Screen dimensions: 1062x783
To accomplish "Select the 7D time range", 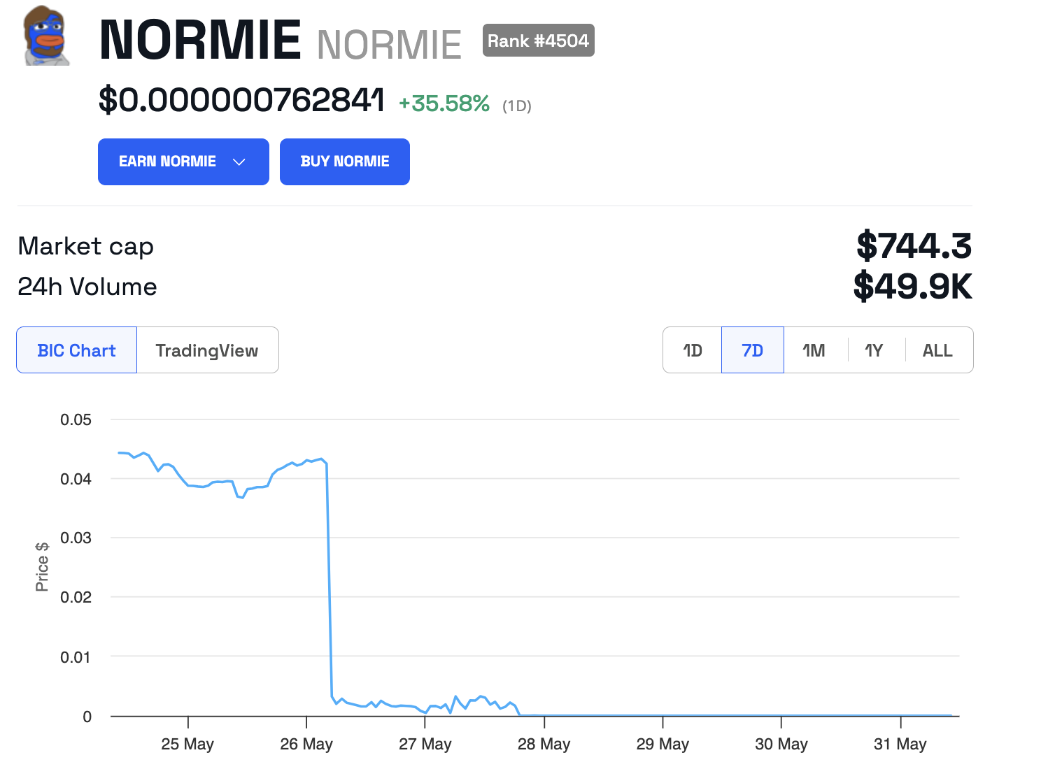I will [x=752, y=350].
